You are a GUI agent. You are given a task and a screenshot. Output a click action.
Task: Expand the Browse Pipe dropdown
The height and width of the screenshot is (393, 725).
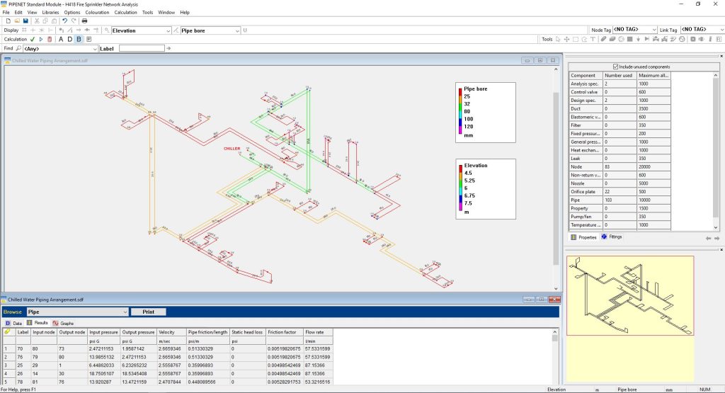click(125, 312)
